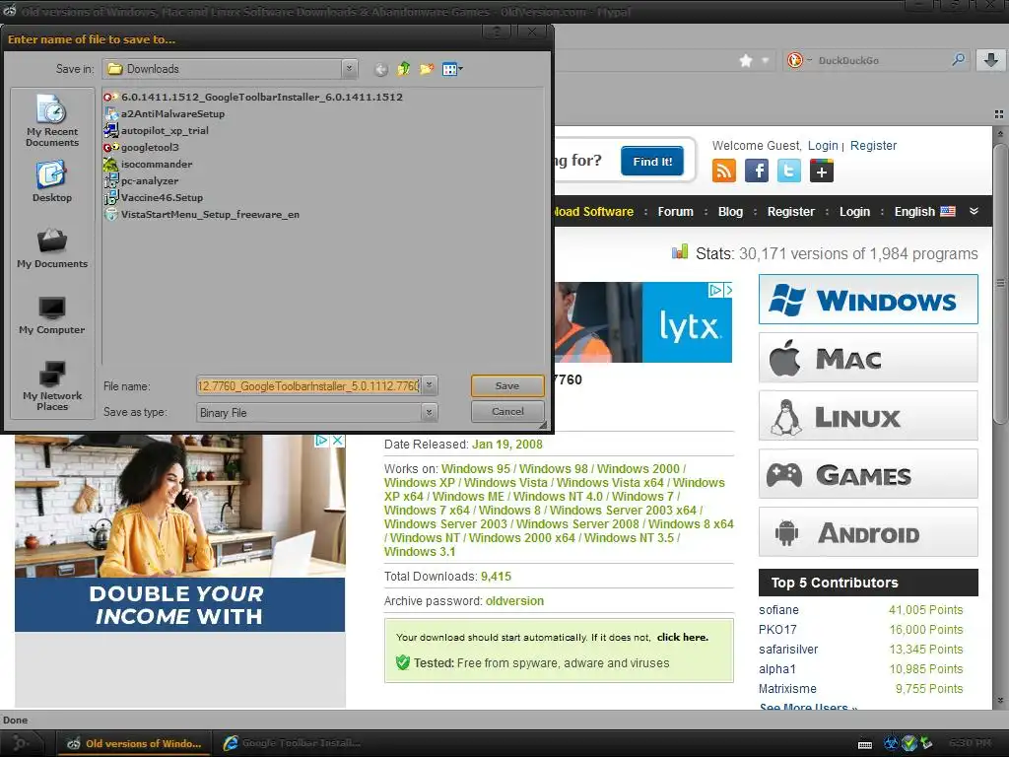Select the autopilot_xp_trial file

coord(157,131)
